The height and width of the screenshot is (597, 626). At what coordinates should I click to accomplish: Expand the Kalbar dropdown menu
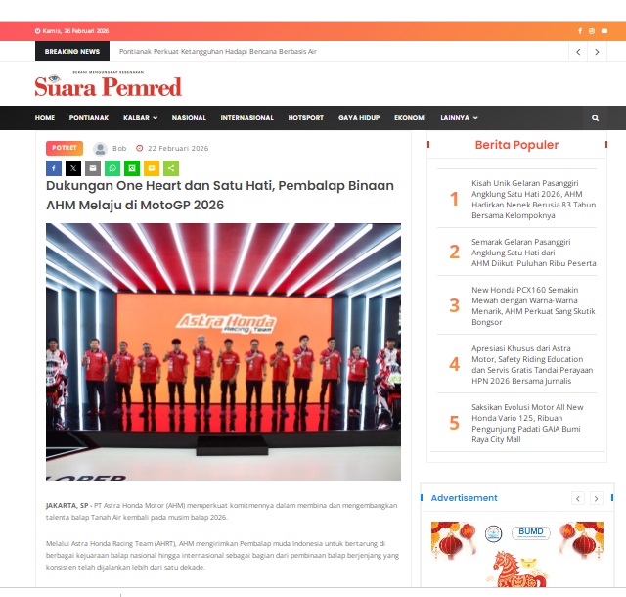[x=140, y=118]
